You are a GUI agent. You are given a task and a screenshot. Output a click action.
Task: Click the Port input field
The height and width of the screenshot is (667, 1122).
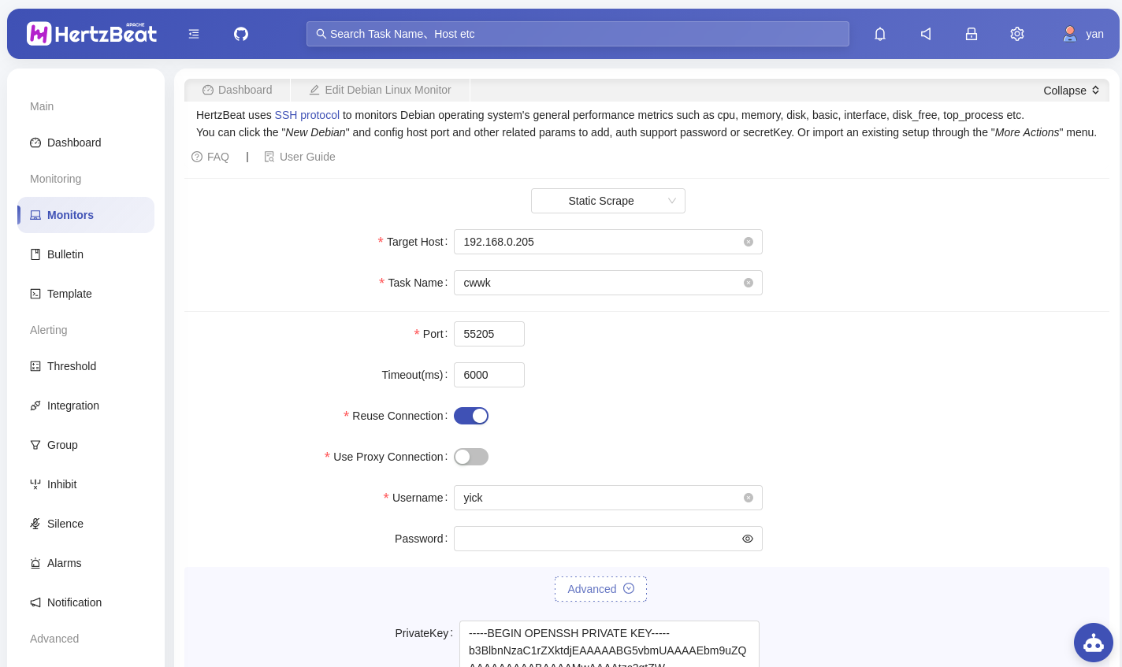pos(489,334)
